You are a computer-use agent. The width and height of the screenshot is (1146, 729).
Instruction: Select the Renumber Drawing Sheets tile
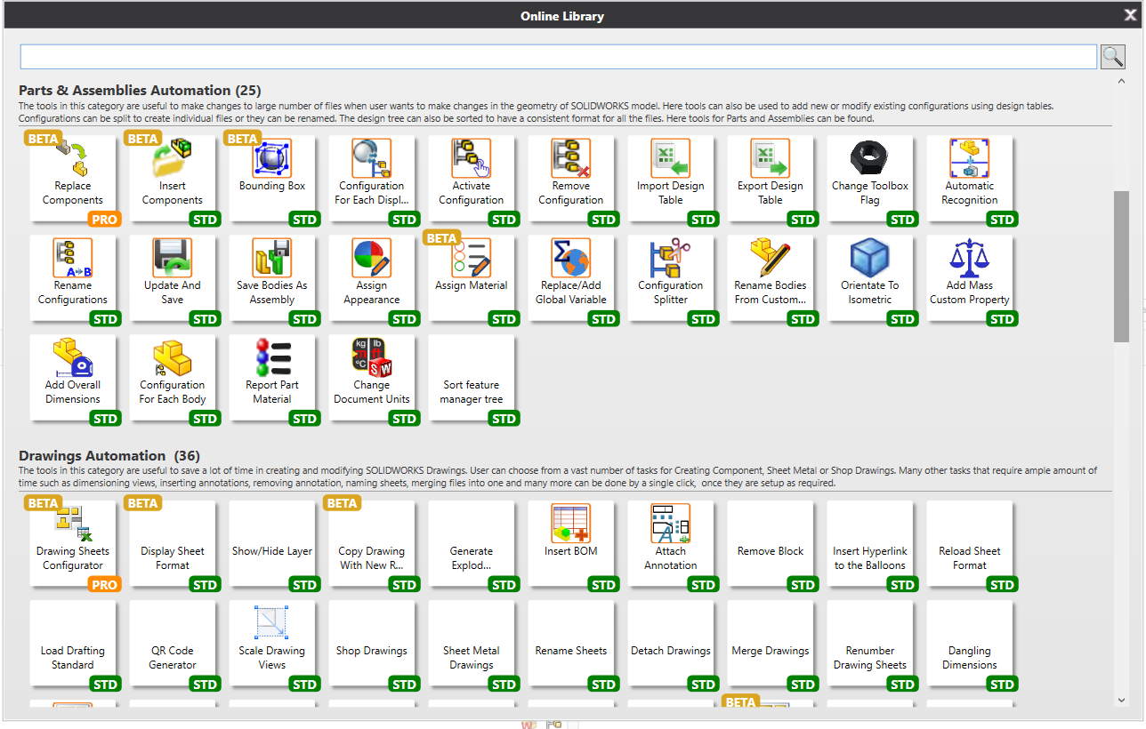[870, 644]
